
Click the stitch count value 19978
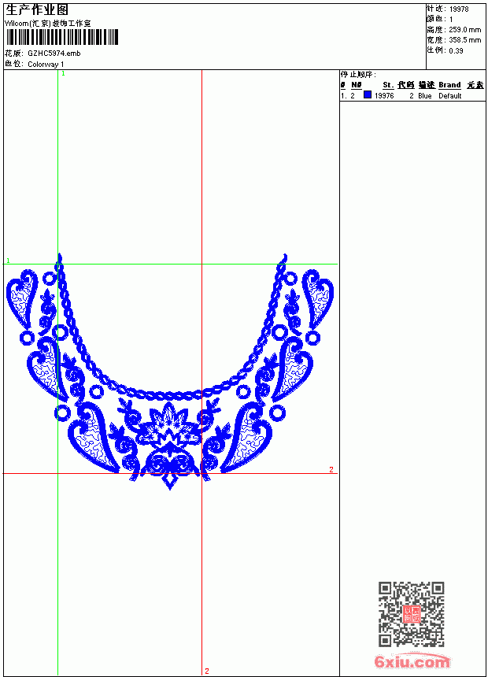(x=459, y=9)
